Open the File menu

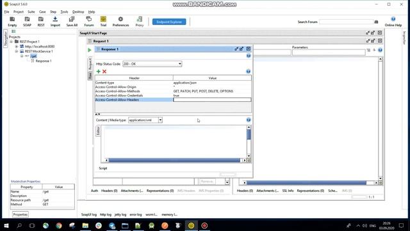pyautogui.click(x=6, y=12)
